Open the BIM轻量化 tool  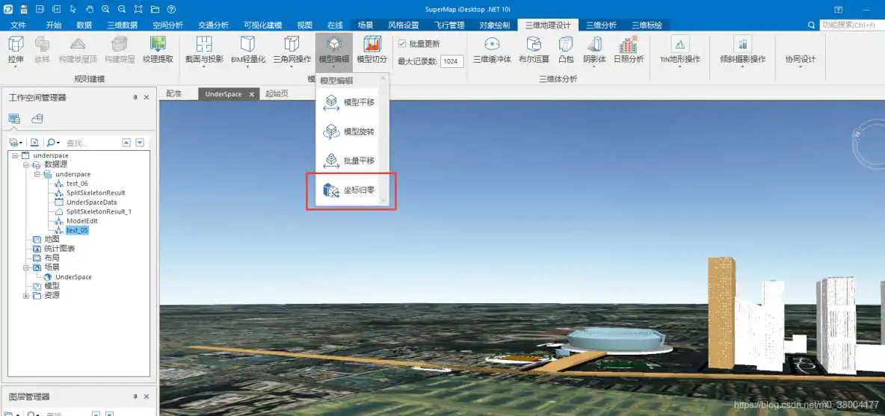coord(247,51)
